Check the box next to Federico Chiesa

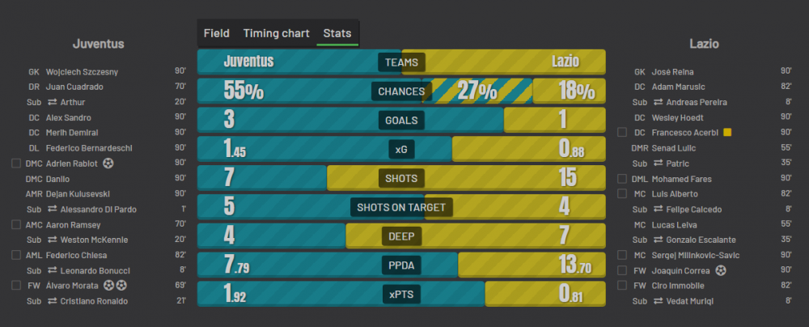point(15,255)
